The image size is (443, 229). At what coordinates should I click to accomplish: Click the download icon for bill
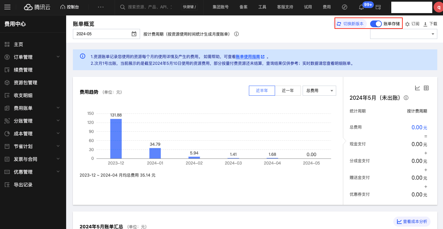pos(425,24)
